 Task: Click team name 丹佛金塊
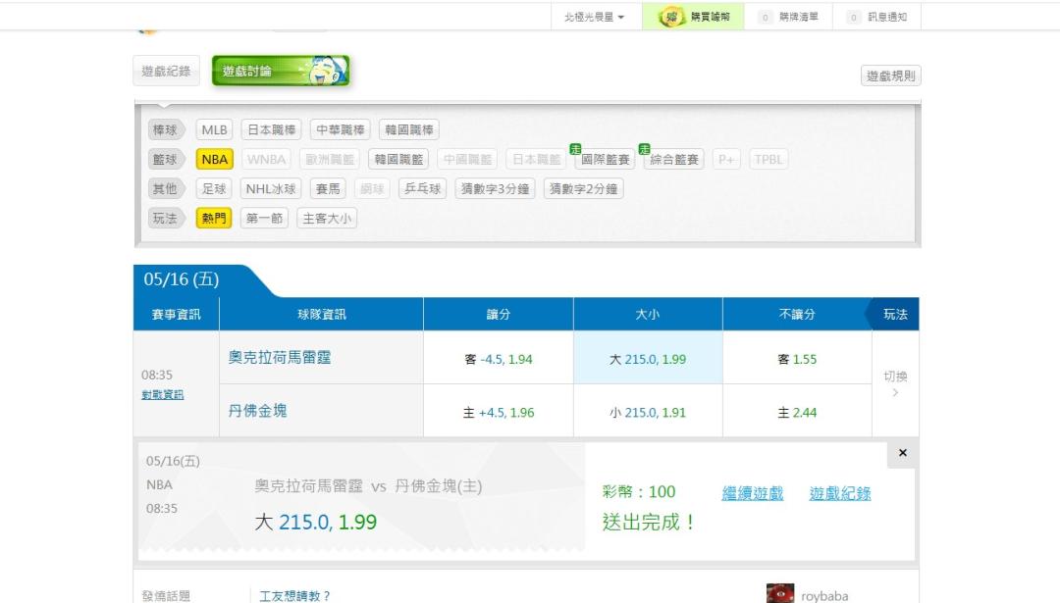click(257, 411)
